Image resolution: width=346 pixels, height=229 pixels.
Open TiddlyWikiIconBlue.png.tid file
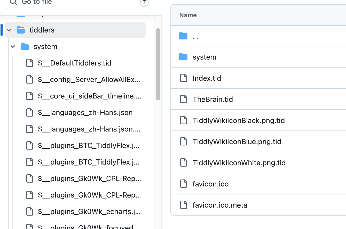click(x=237, y=142)
